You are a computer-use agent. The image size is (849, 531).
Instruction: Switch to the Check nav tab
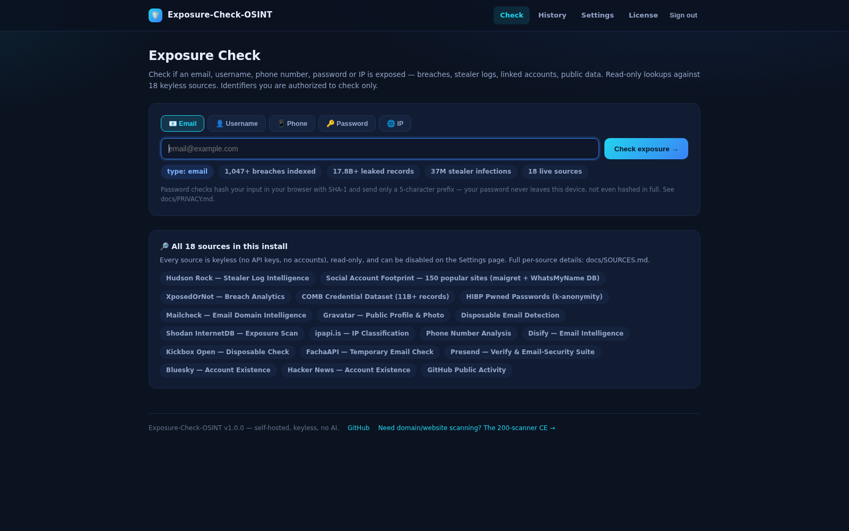[x=512, y=15]
